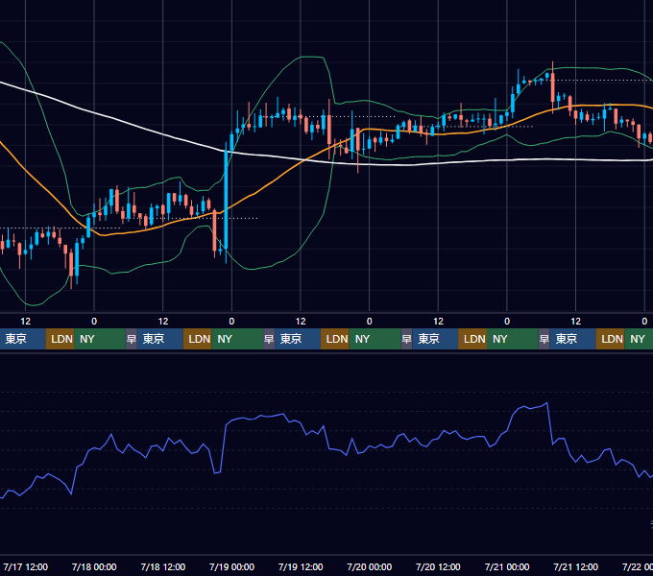
Task: Click the 7/19 12:00 date label
Action: (301, 566)
